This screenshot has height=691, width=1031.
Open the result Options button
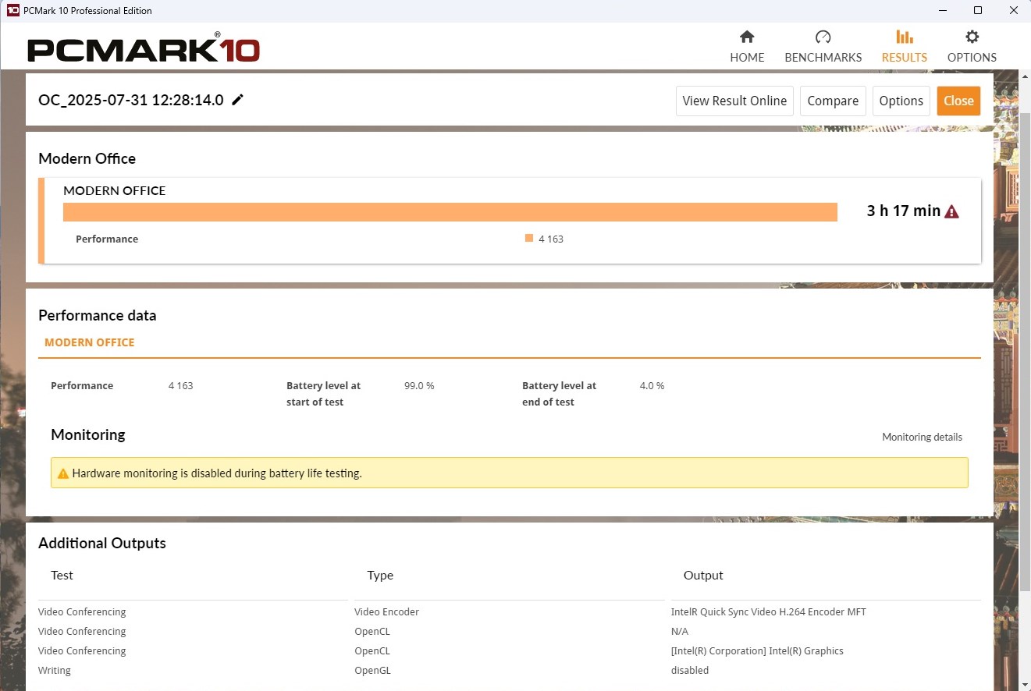pyautogui.click(x=901, y=101)
